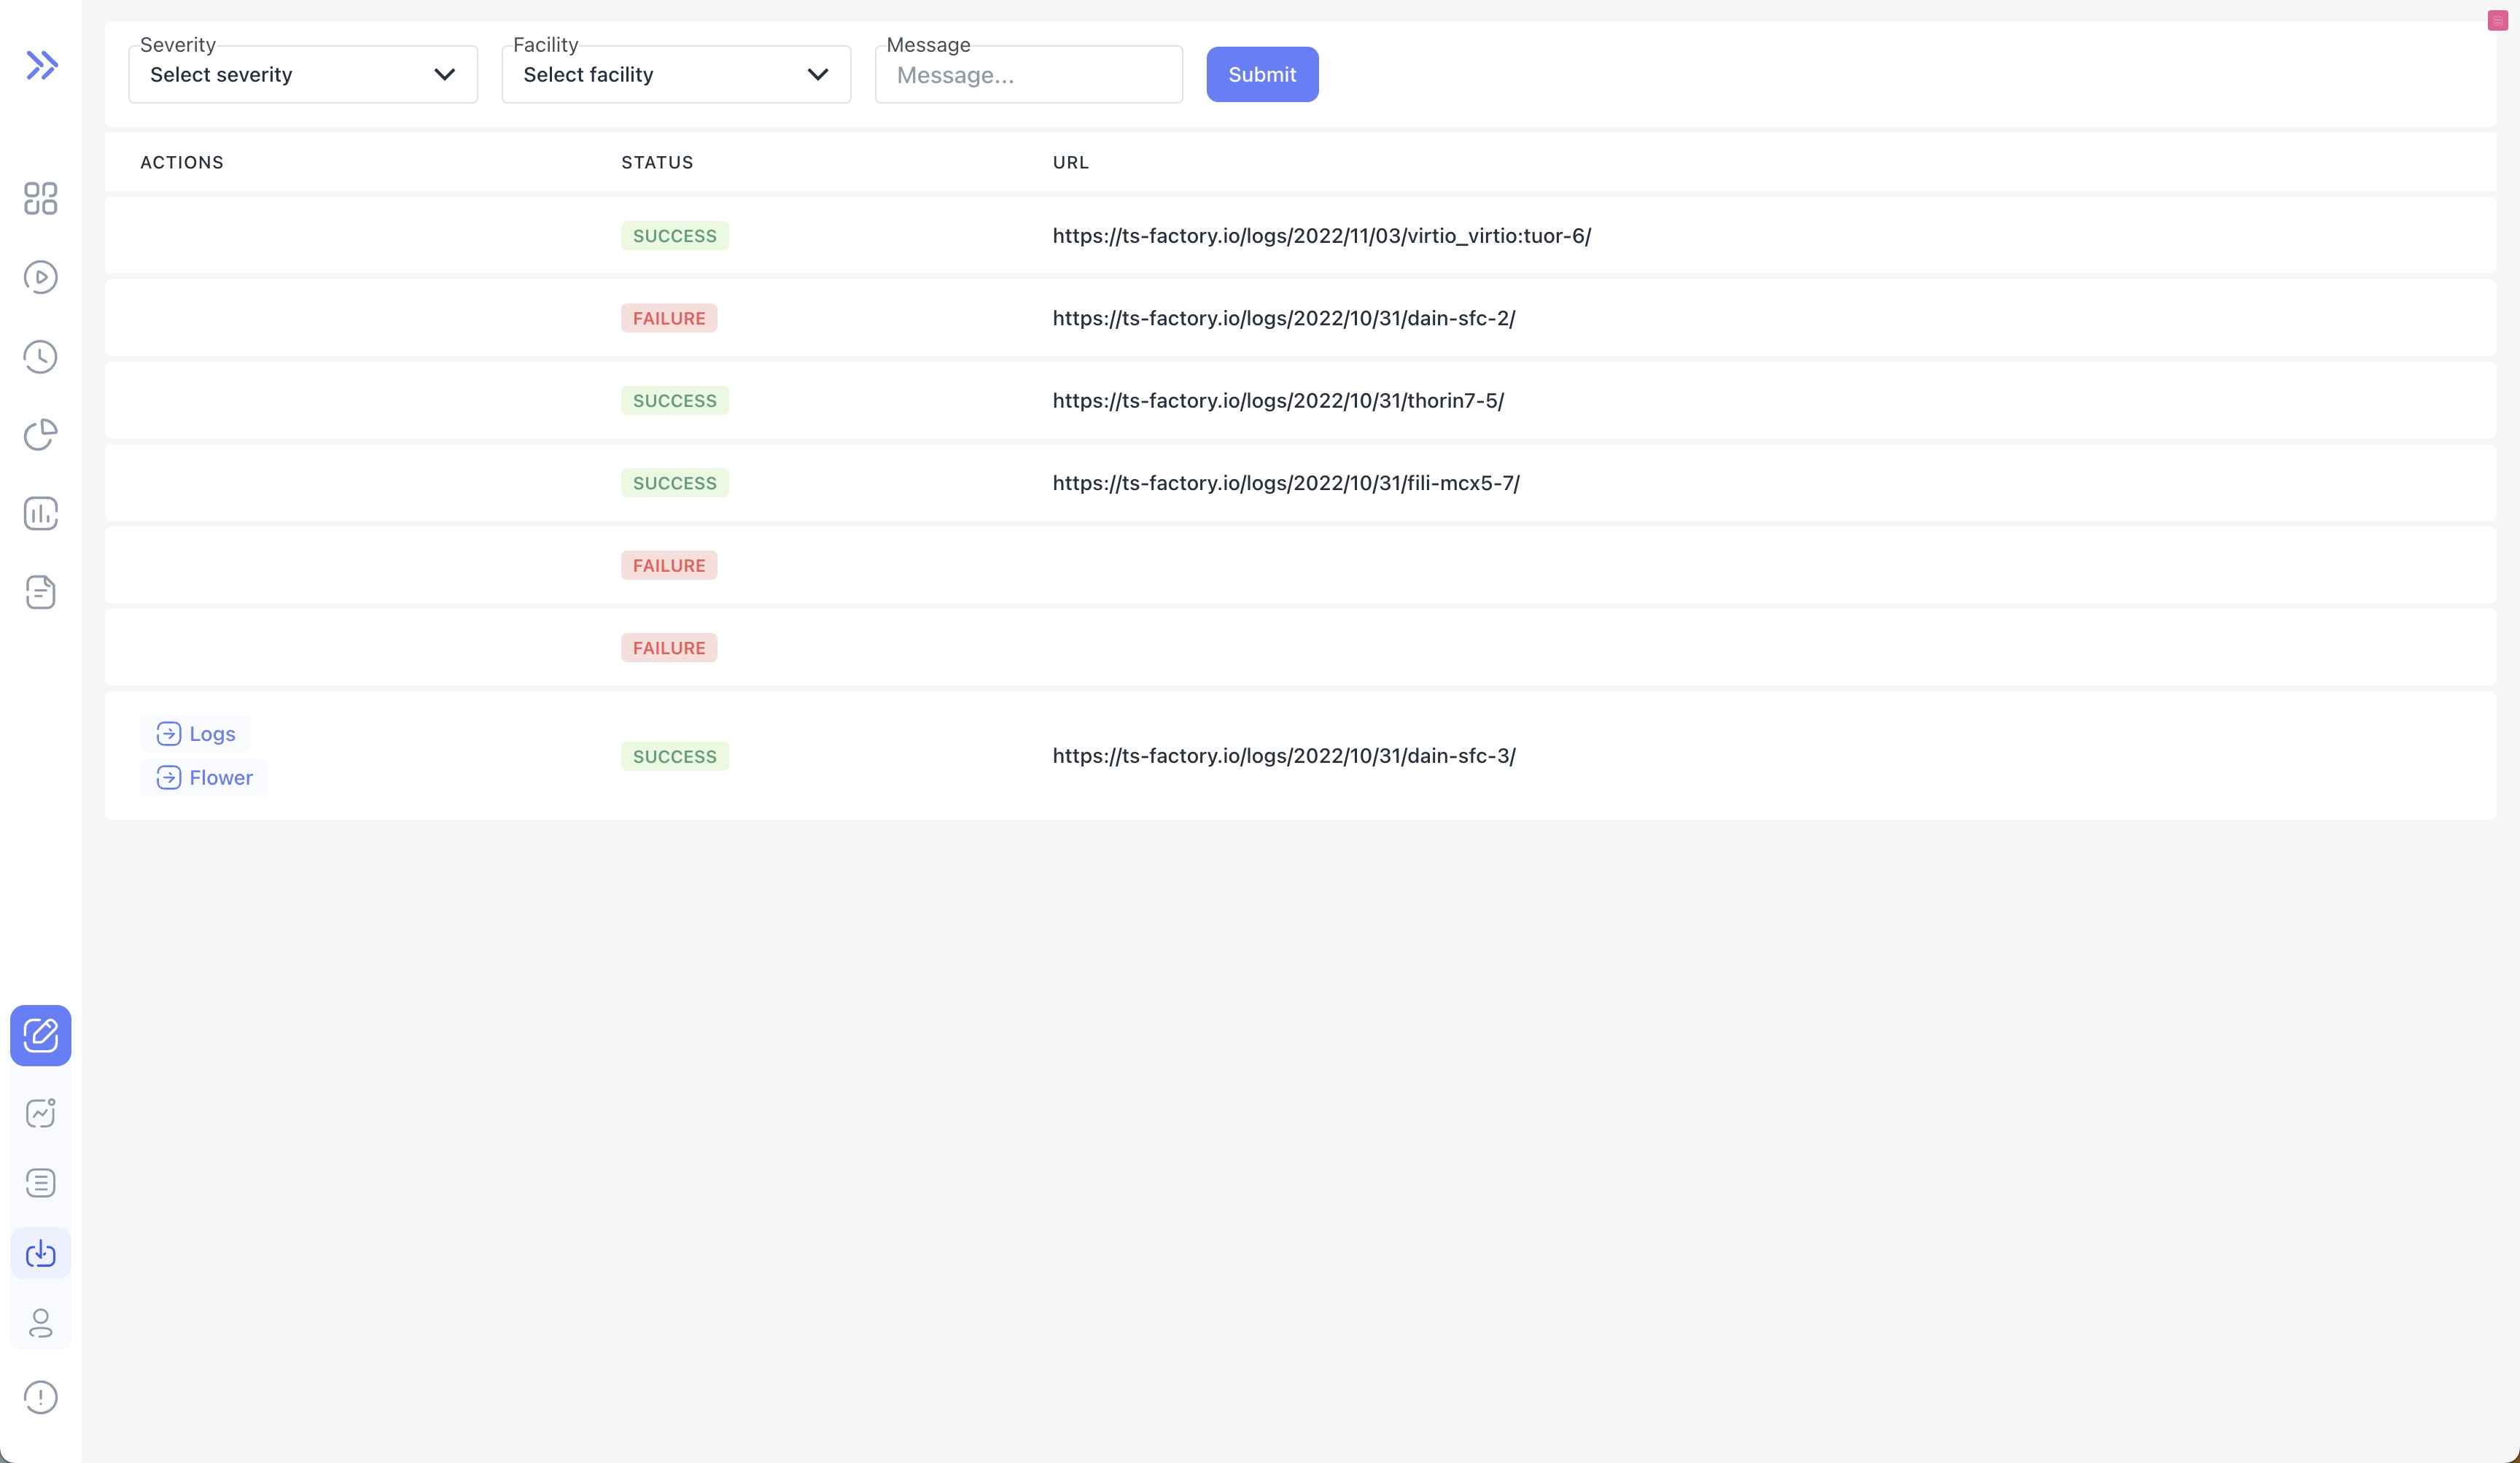Click the Submit button
Viewport: 2520px width, 1463px height.
(x=1262, y=73)
